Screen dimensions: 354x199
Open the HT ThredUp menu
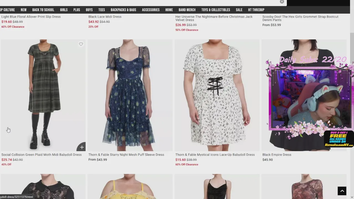pyautogui.click(x=256, y=10)
